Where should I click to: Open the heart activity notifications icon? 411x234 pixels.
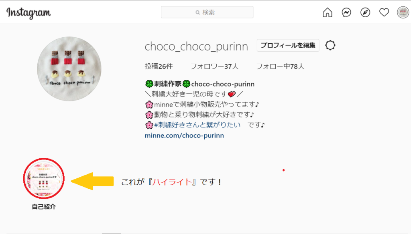(x=384, y=12)
